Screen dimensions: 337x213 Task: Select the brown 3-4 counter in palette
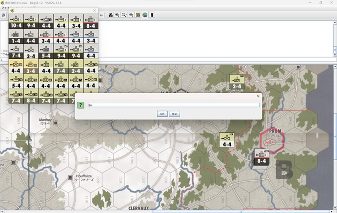click(x=31, y=67)
